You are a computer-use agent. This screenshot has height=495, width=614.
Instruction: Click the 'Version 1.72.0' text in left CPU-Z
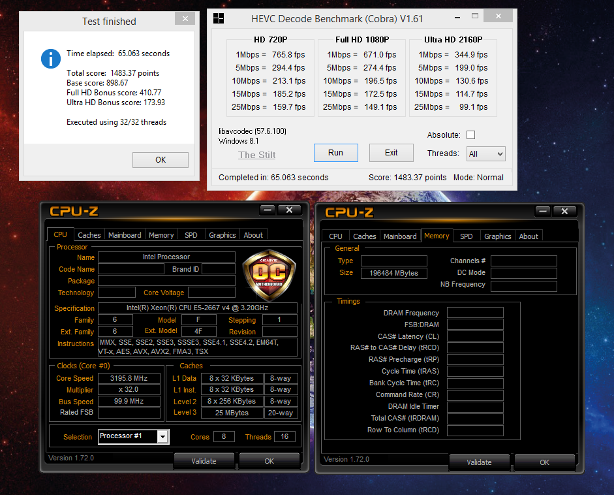[71, 458]
